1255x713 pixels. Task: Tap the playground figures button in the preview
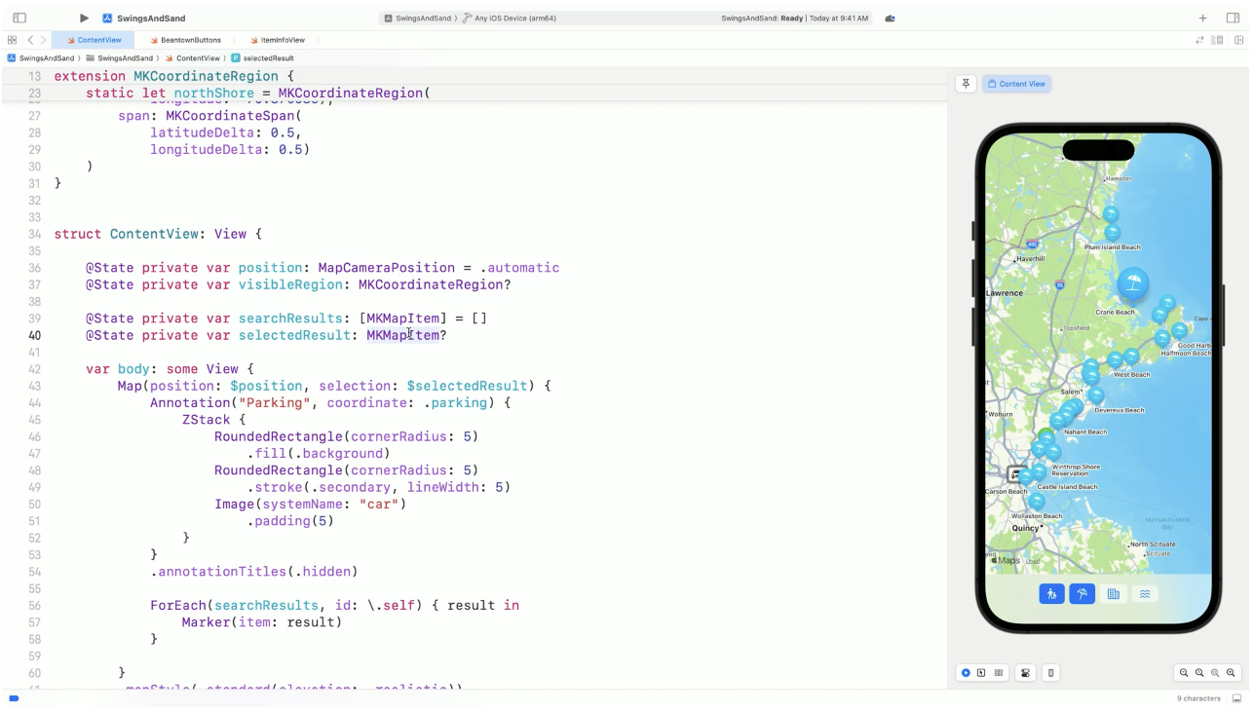point(1051,593)
